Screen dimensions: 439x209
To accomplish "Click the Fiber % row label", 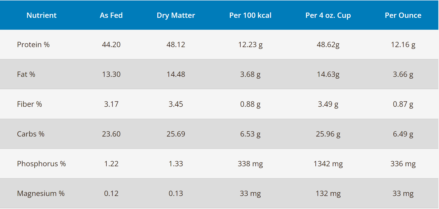I will [x=29, y=104].
